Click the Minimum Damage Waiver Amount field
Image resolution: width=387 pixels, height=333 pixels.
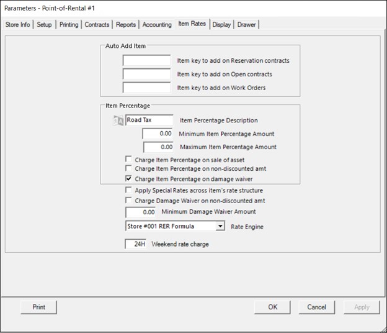pos(140,212)
